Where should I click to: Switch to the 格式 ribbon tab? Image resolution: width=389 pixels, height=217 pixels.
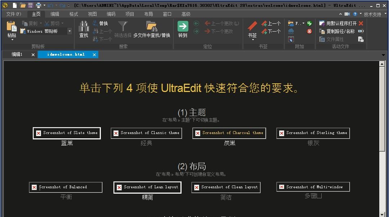pyautogui.click(x=74, y=14)
